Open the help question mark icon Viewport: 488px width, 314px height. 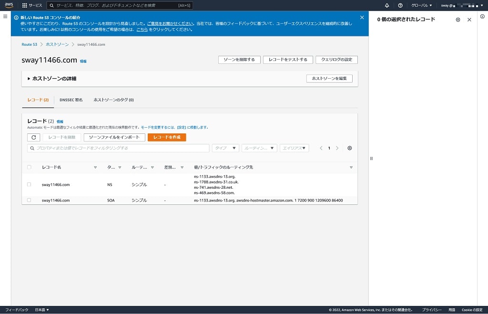click(x=400, y=5)
